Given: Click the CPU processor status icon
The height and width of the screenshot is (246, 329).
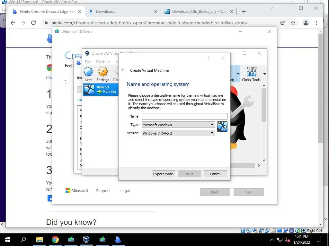Looking at the screenshot, I should tap(291, 231).
